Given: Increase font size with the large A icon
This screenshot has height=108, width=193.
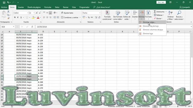Looking at the screenshot, I should click(37, 13).
